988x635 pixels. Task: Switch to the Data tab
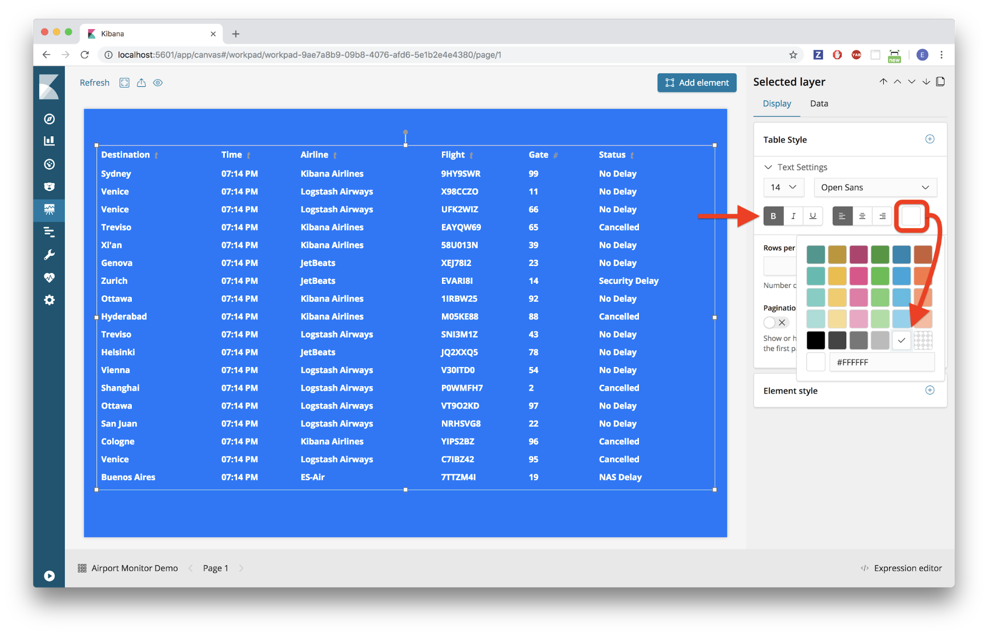click(x=819, y=104)
